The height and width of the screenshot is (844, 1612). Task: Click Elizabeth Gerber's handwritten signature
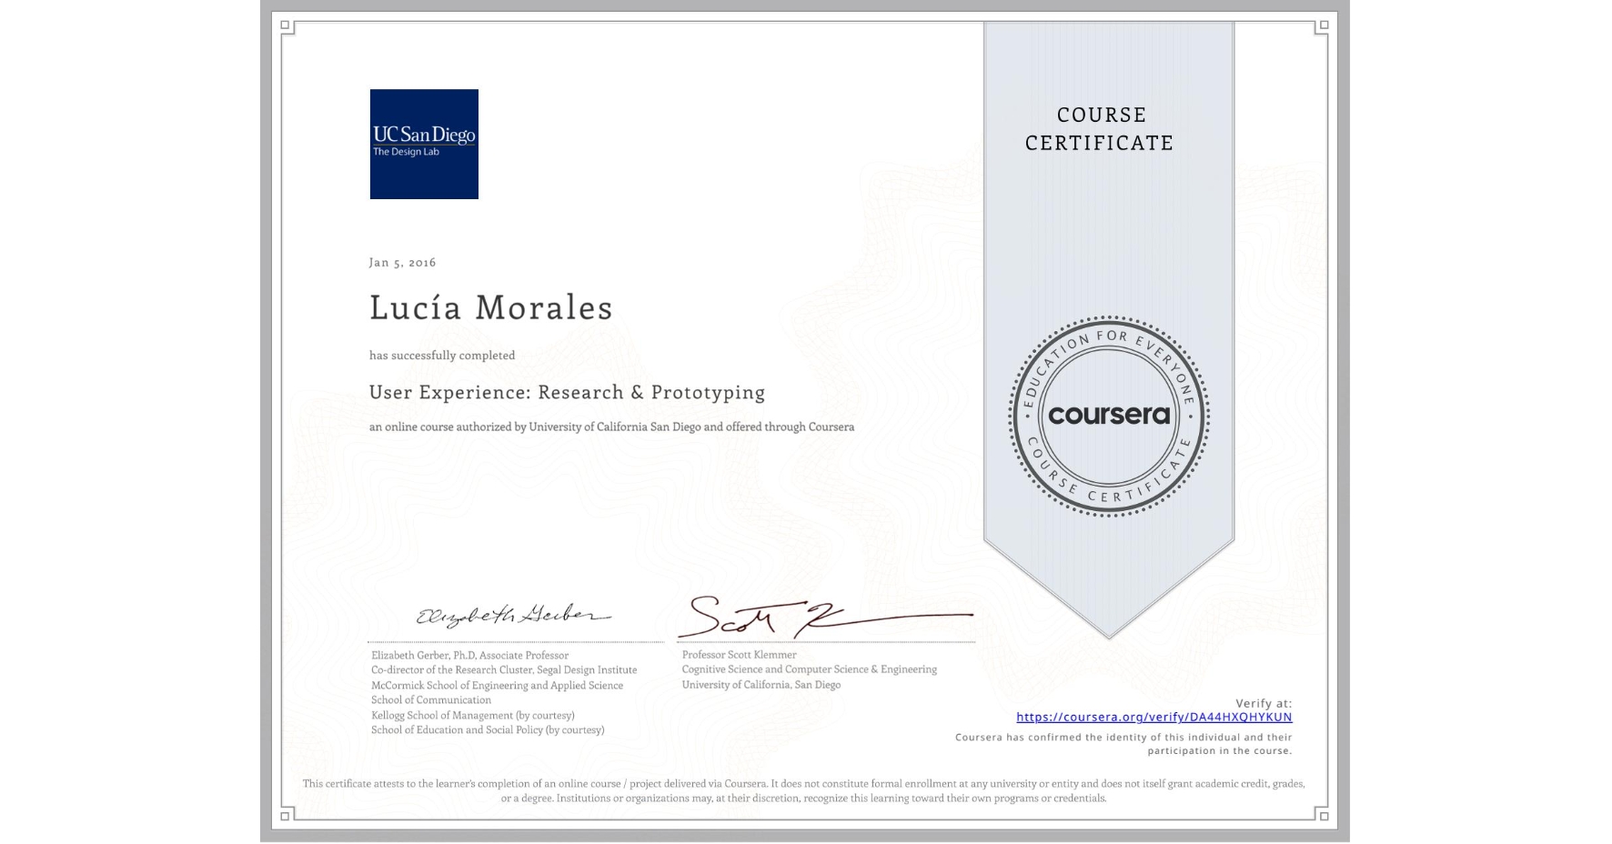point(514,616)
